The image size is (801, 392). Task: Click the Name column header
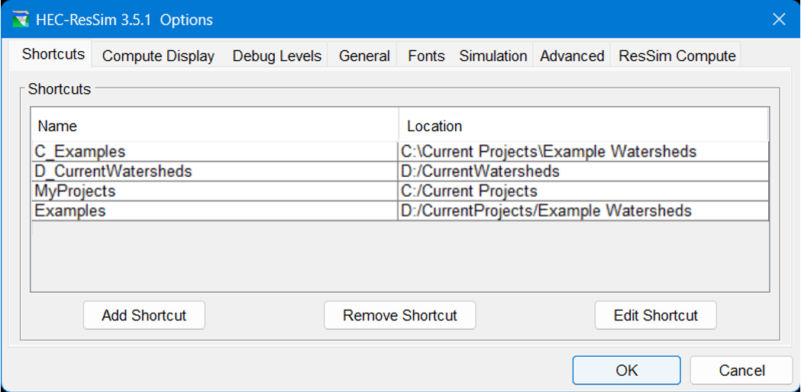pyautogui.click(x=214, y=126)
